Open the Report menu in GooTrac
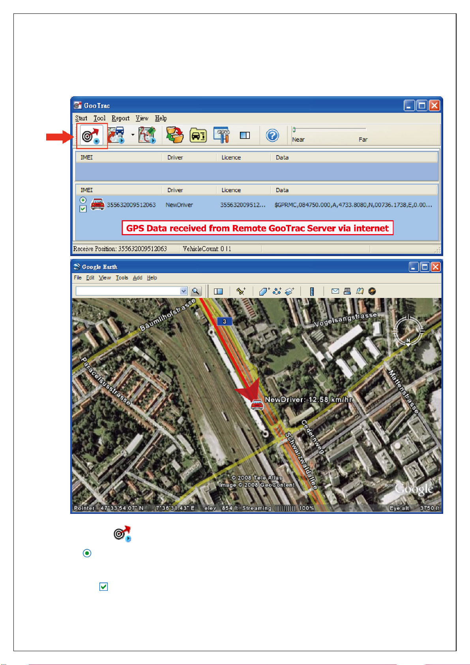The width and height of the screenshot is (470, 665). pyautogui.click(x=120, y=118)
